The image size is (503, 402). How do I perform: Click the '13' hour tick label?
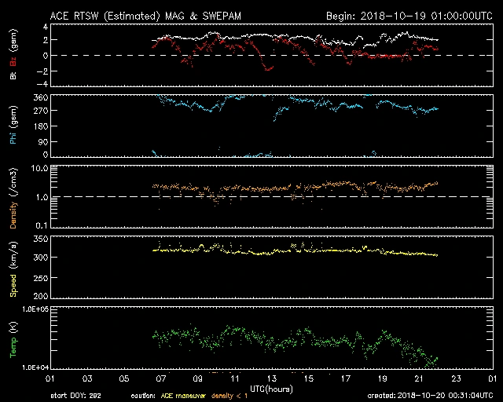[x=272, y=379]
